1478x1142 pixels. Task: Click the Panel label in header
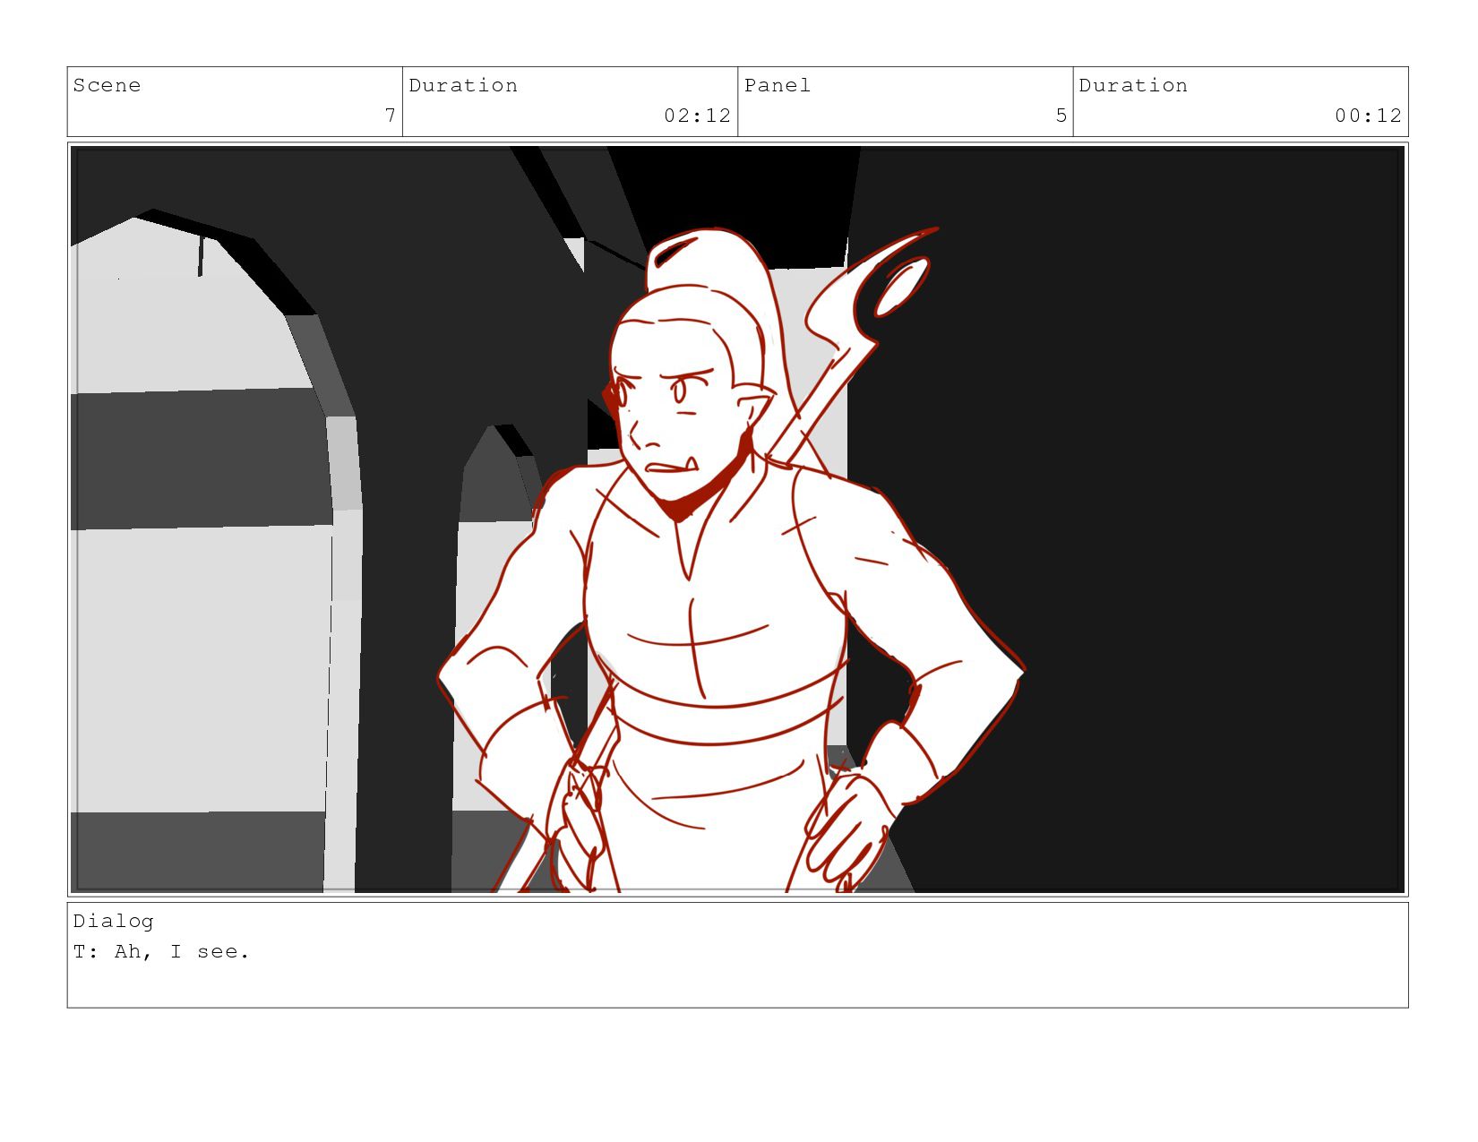778,85
